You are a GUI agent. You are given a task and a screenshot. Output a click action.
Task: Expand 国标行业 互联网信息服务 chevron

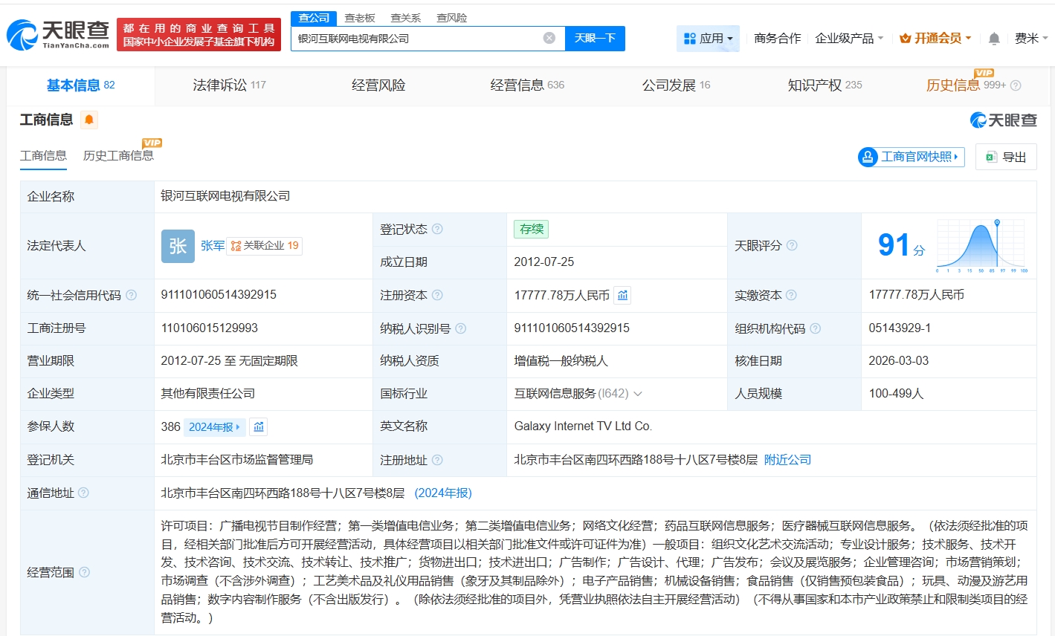pos(638,394)
